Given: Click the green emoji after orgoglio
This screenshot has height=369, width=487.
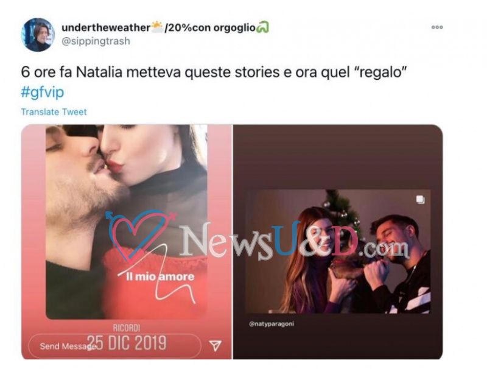Looking at the screenshot, I should (262, 27).
